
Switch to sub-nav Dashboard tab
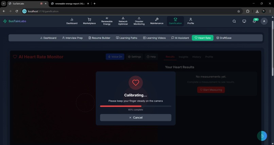tap(48, 38)
